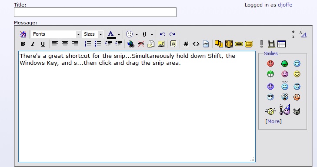Insert the dizzy spinning smilie

[270, 111]
